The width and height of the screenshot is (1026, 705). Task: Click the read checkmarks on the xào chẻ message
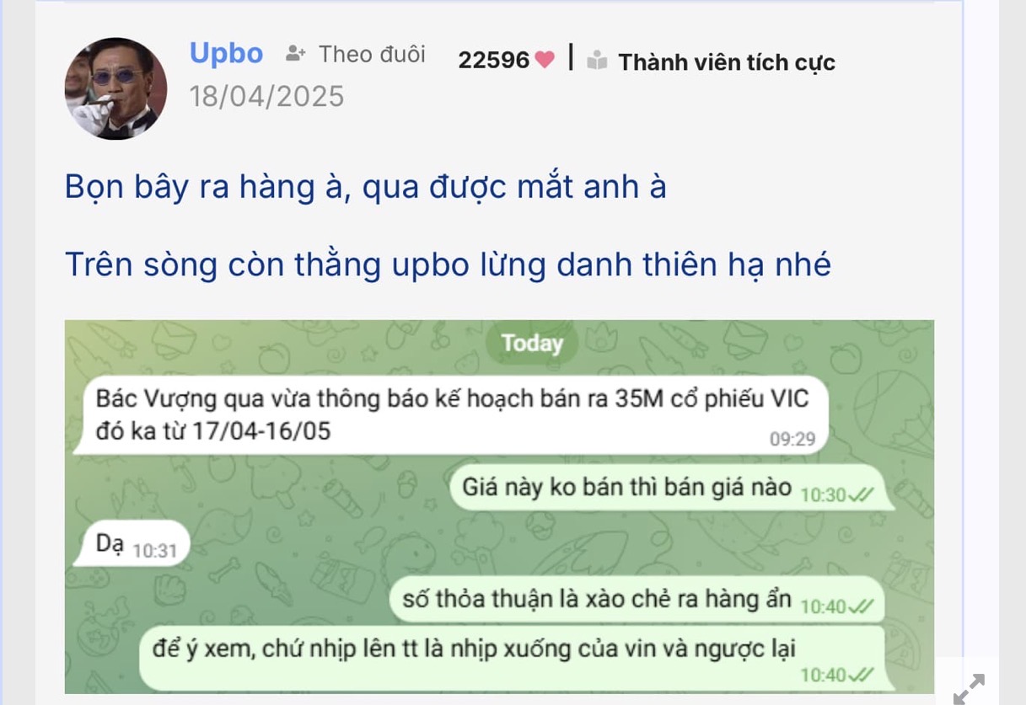pyautogui.click(x=860, y=606)
